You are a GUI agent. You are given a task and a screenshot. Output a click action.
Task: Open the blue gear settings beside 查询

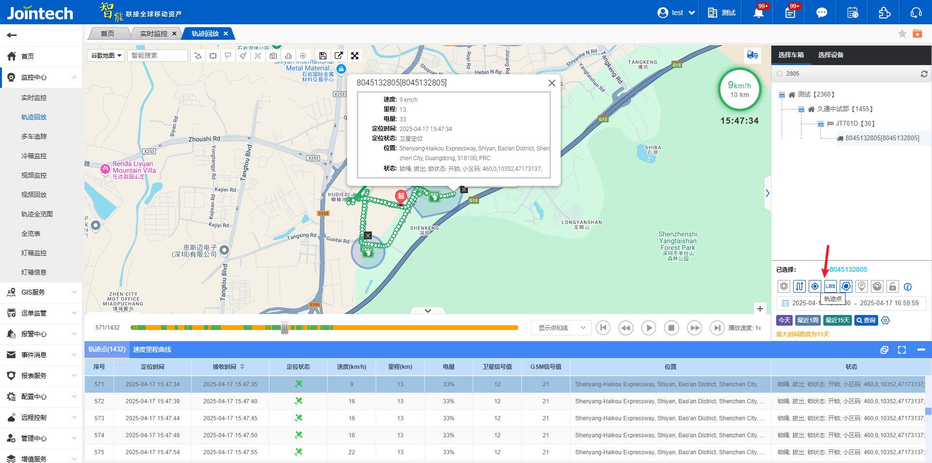pos(885,320)
